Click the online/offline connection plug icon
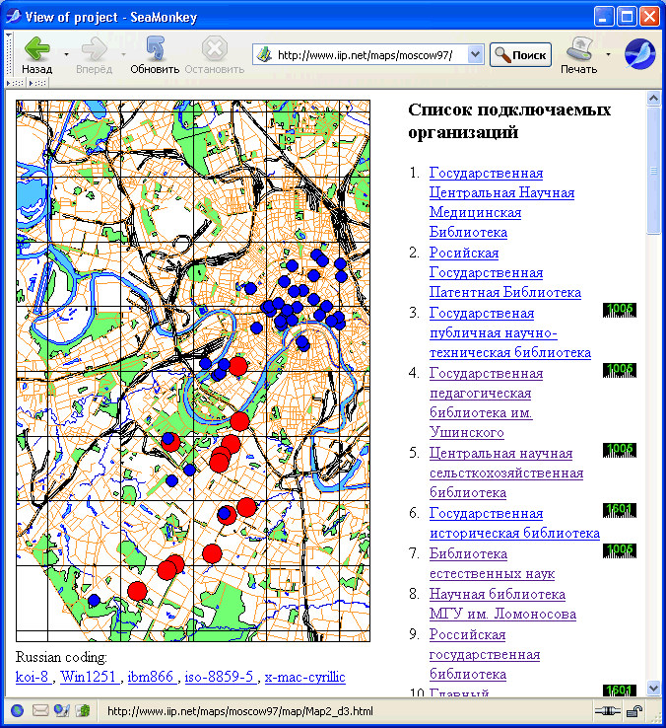Screen dimensions: 666x728 point(608,710)
